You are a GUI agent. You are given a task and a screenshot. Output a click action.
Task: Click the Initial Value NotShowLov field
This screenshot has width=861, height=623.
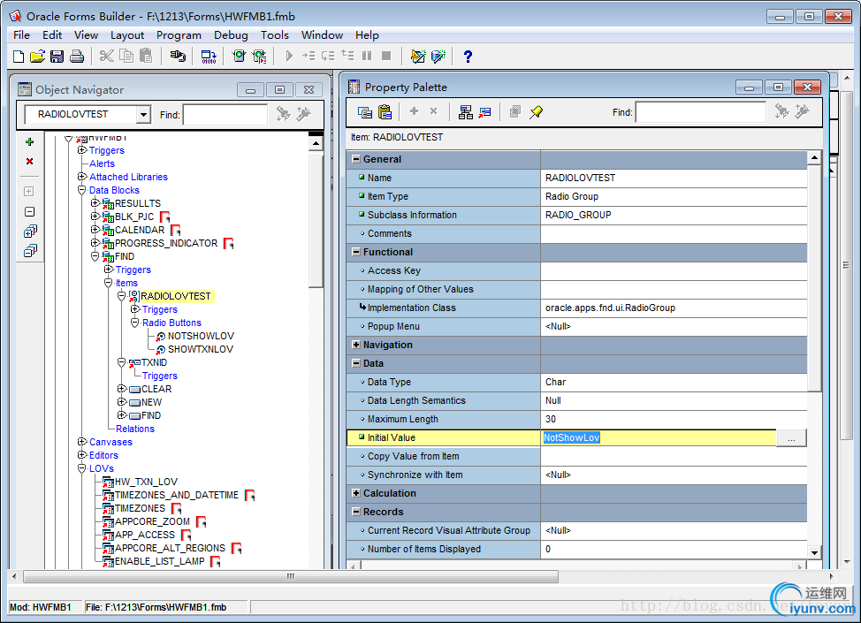coord(659,437)
